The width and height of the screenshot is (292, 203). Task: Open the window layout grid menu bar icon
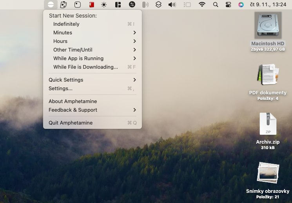click(x=118, y=5)
